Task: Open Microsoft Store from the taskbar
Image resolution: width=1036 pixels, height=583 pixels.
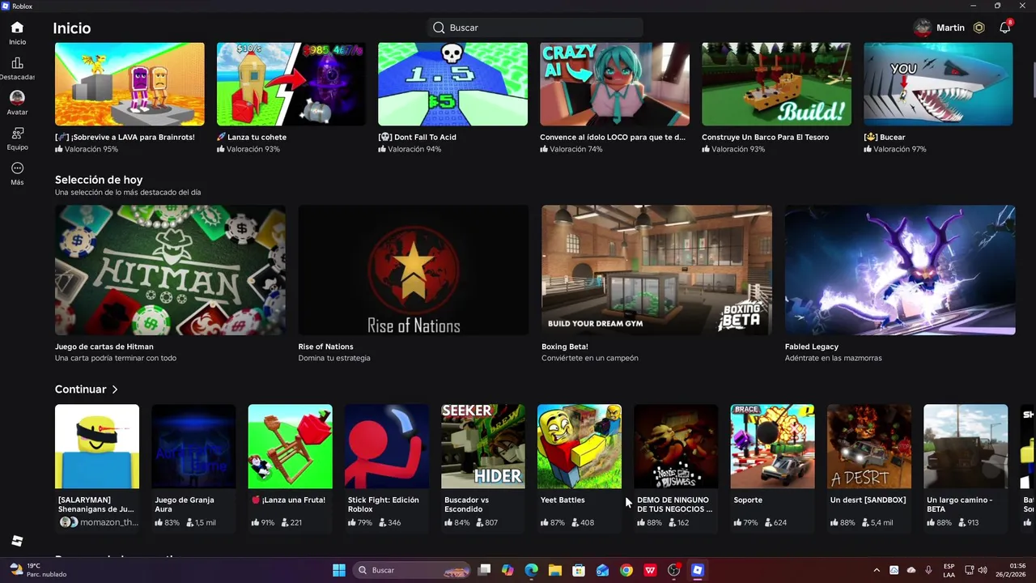Action: tap(579, 570)
